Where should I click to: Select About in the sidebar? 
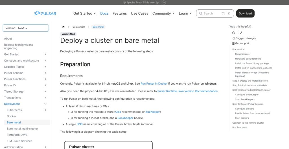coord(8,39)
